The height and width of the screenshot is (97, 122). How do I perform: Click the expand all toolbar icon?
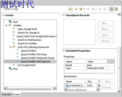[105, 9]
